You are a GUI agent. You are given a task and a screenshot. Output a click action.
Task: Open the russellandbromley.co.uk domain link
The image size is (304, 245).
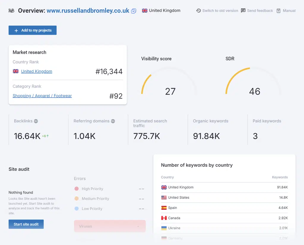[x=88, y=11]
